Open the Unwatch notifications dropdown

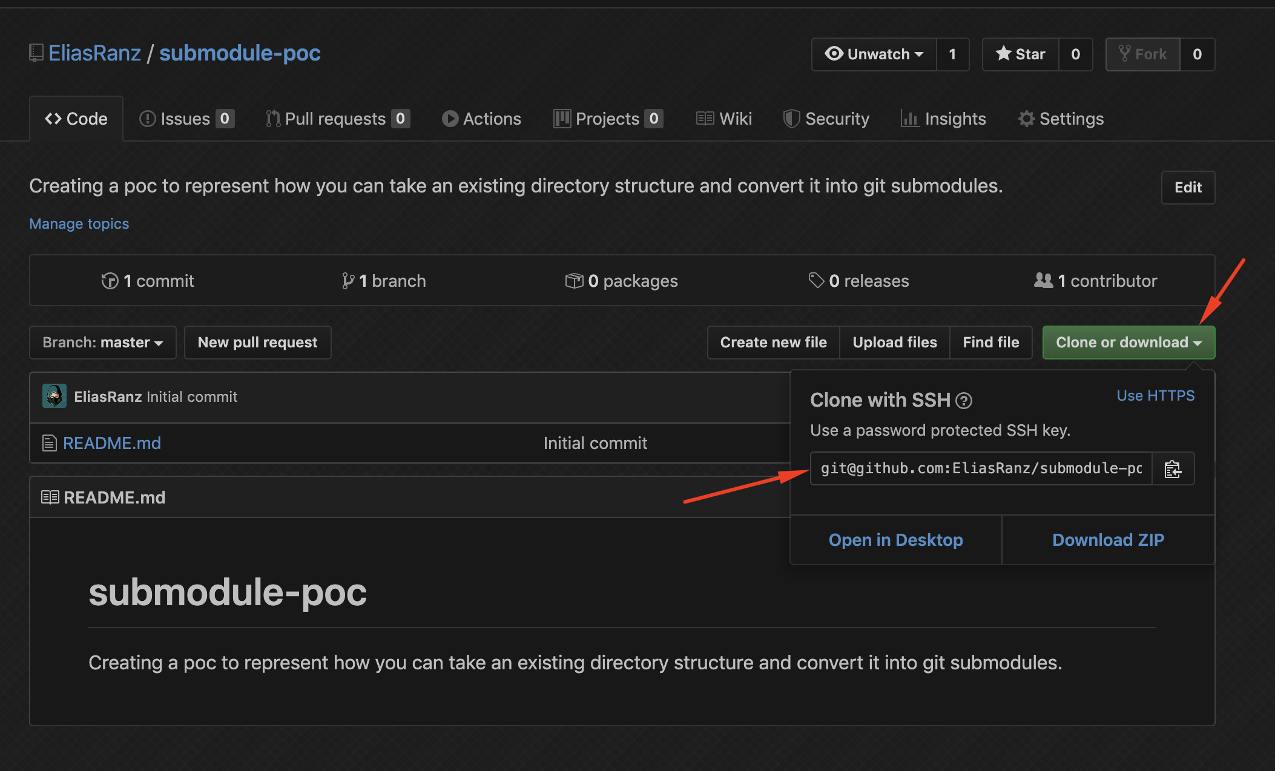pos(874,54)
